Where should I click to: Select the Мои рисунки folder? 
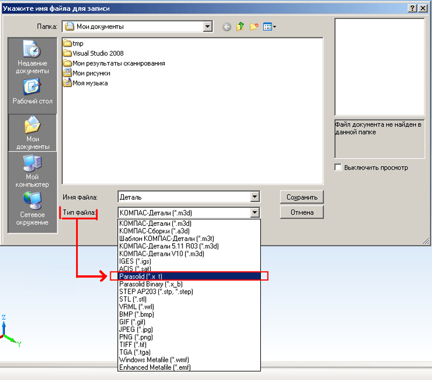[86, 73]
